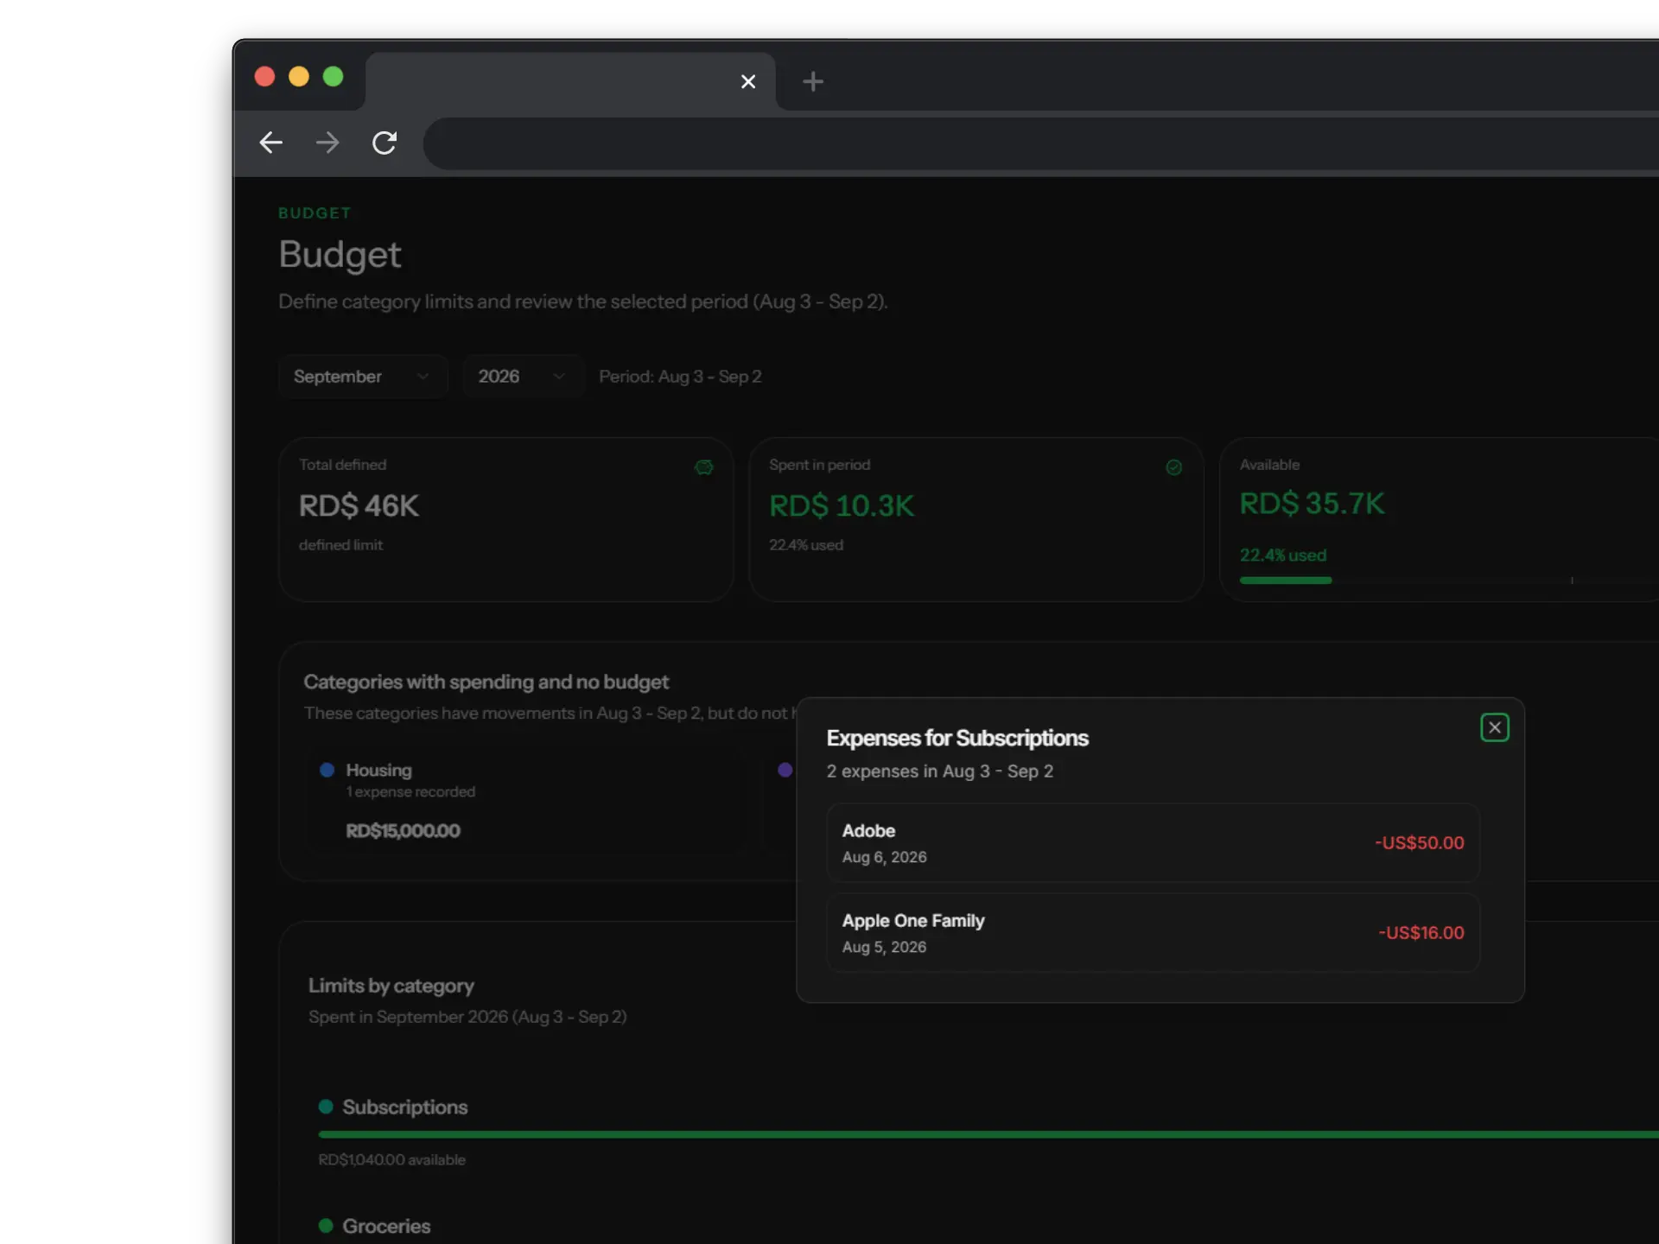
Task: Click the green Subscriptions color dot
Action: pos(326,1107)
